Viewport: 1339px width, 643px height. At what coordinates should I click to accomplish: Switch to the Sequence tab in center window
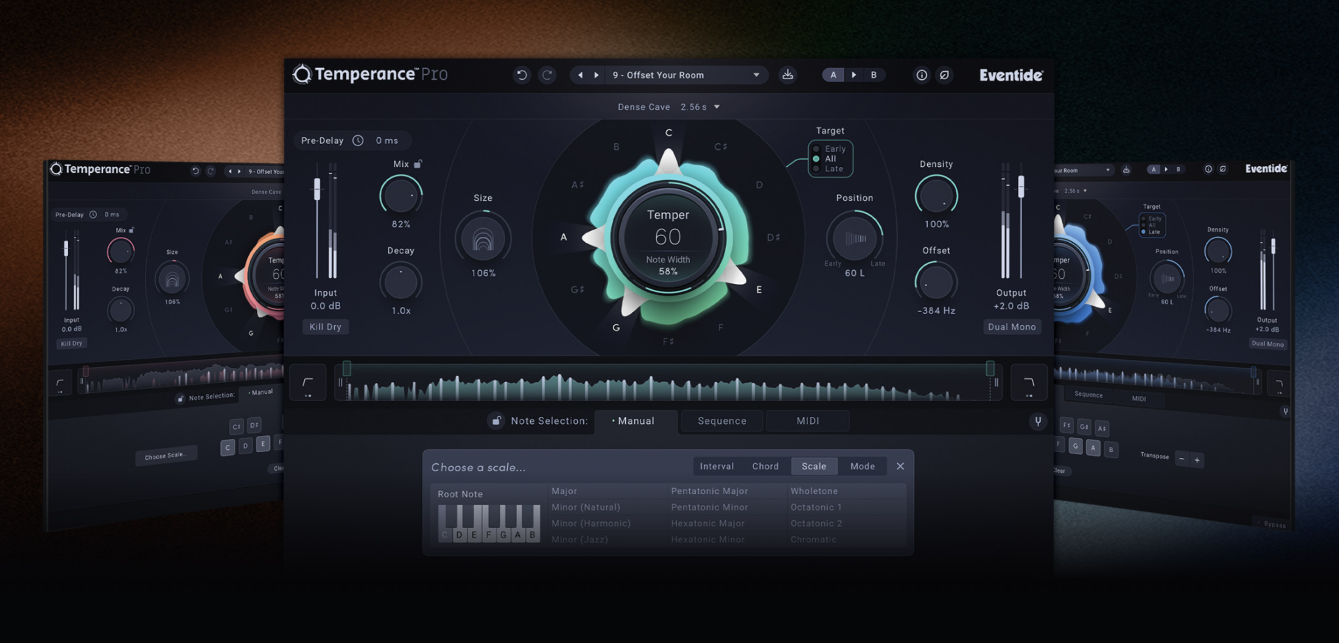click(722, 421)
